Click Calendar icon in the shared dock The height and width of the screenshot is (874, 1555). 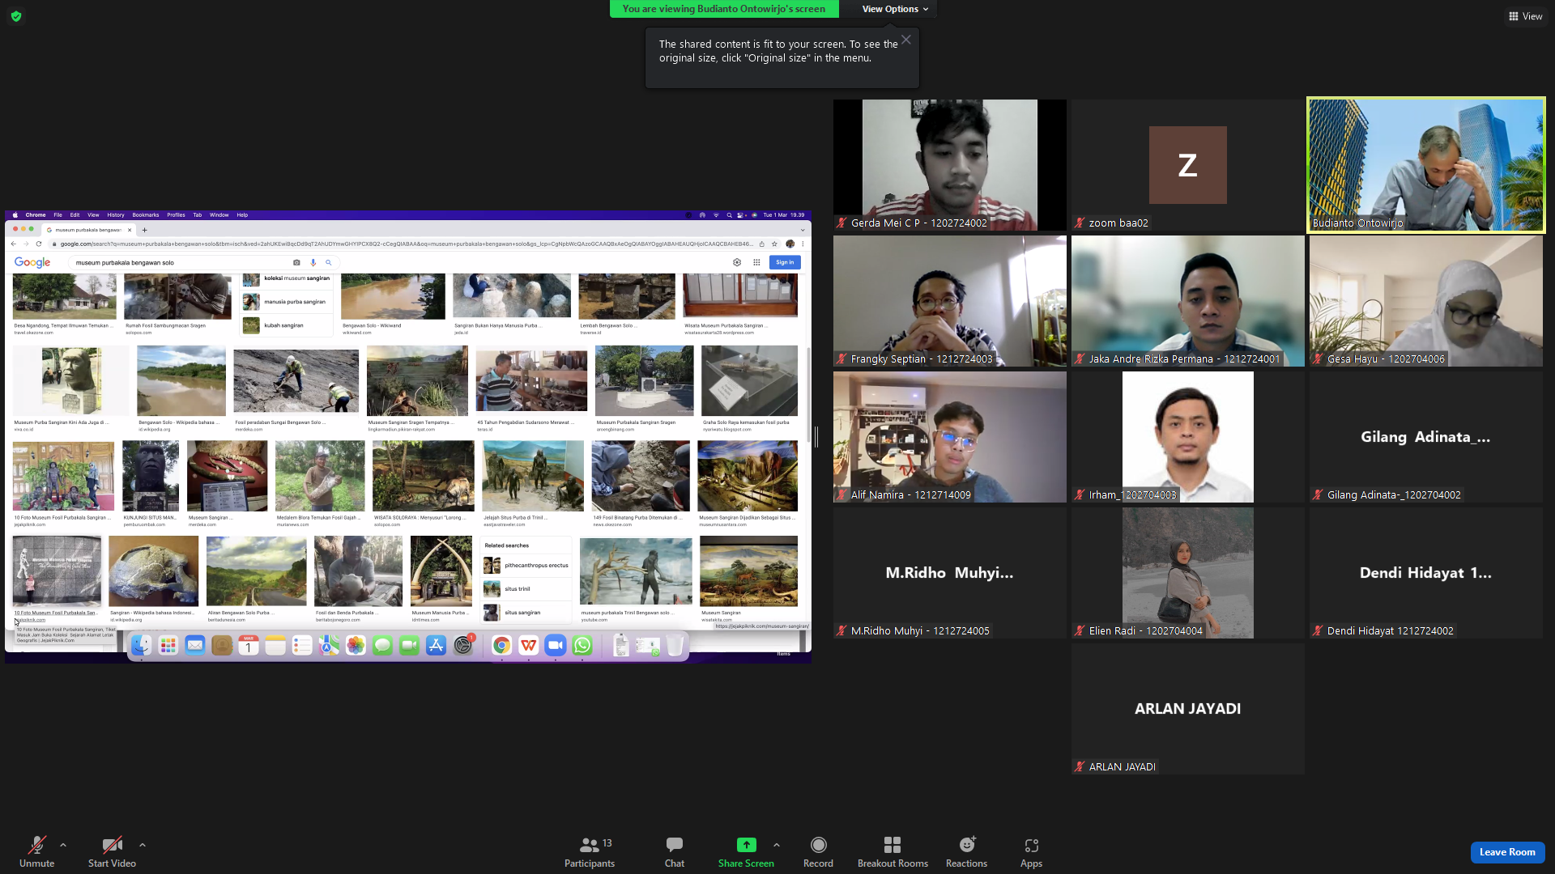pos(249,646)
